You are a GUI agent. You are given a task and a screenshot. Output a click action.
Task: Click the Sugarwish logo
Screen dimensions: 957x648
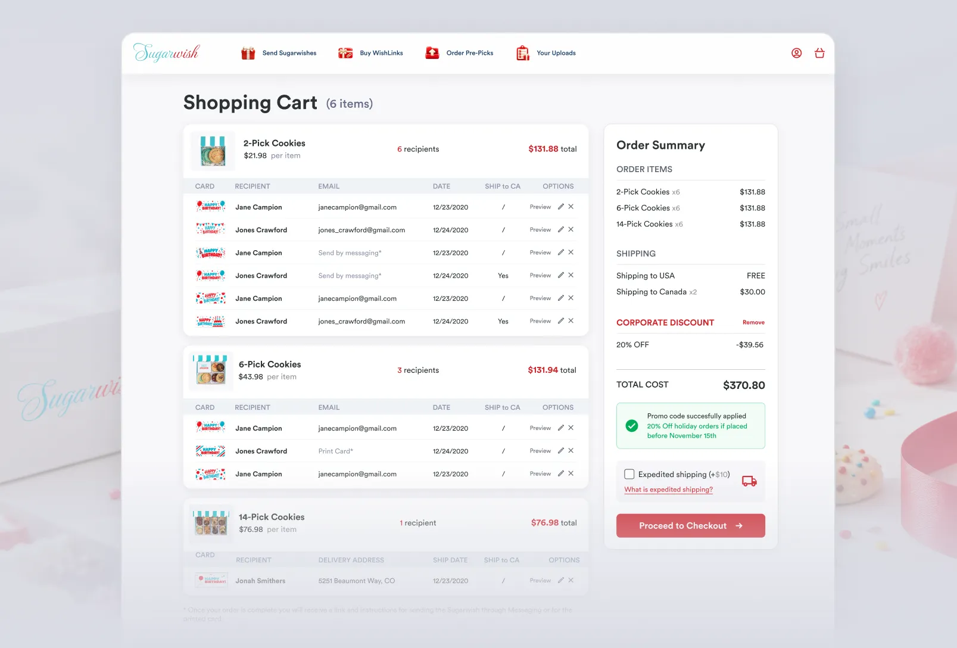tap(166, 53)
